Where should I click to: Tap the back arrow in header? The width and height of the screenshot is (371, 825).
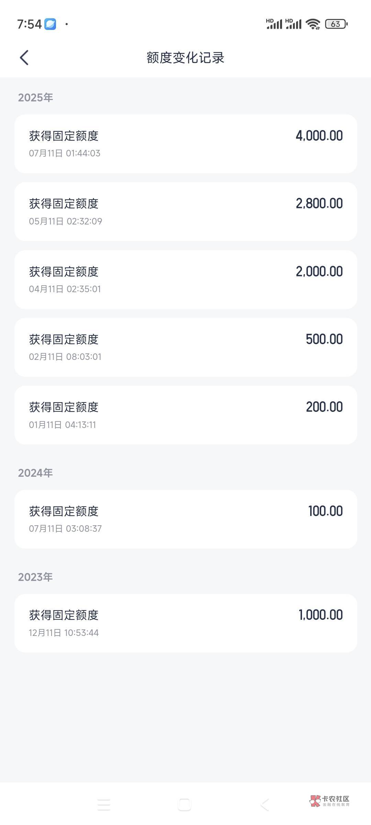click(24, 57)
